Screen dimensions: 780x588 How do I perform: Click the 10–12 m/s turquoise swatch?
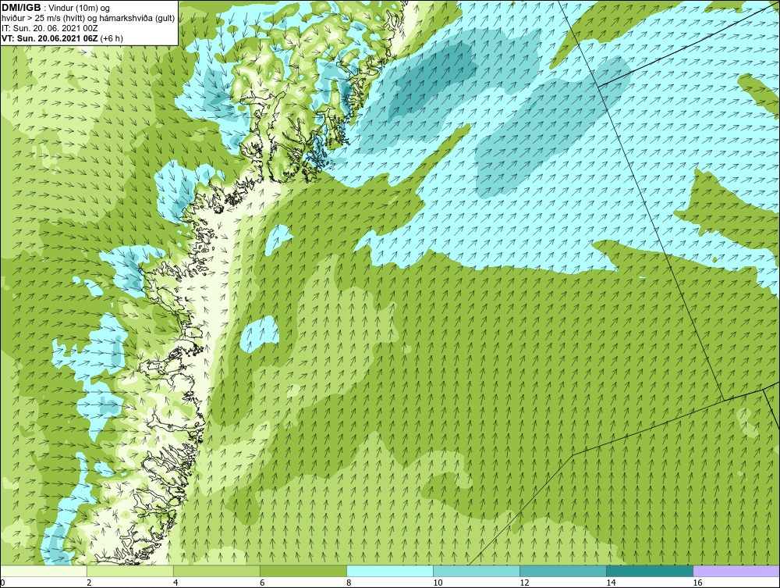[476, 571]
